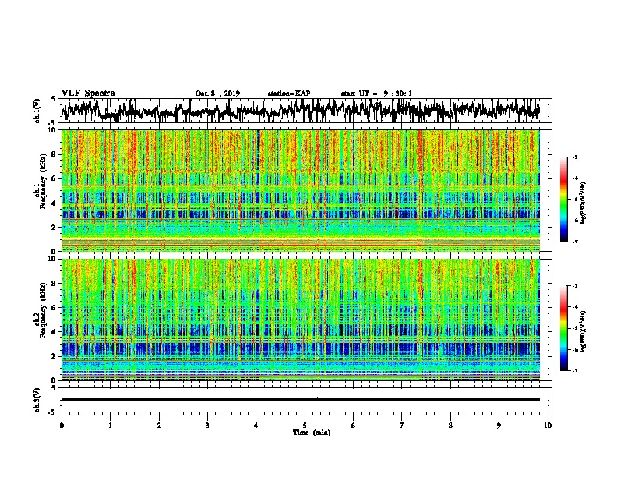617x477 pixels.
Task: Click the "0" tick on time axis
Action: pos(62,426)
